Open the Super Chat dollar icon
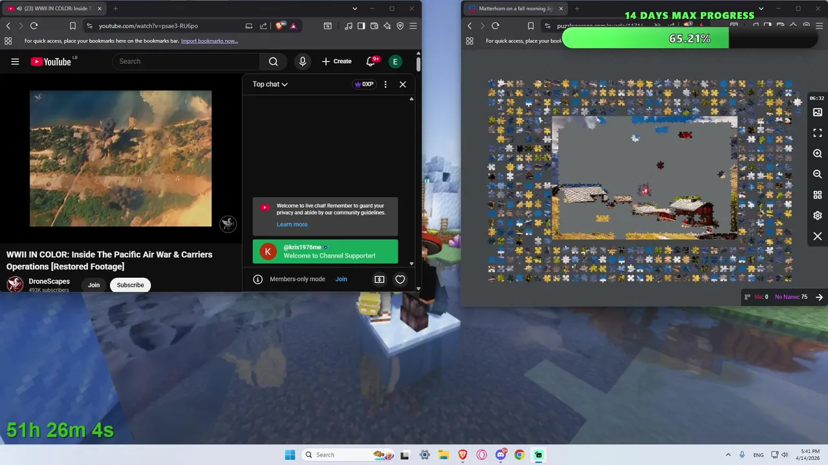Image resolution: width=828 pixels, height=465 pixels. pyautogui.click(x=379, y=279)
